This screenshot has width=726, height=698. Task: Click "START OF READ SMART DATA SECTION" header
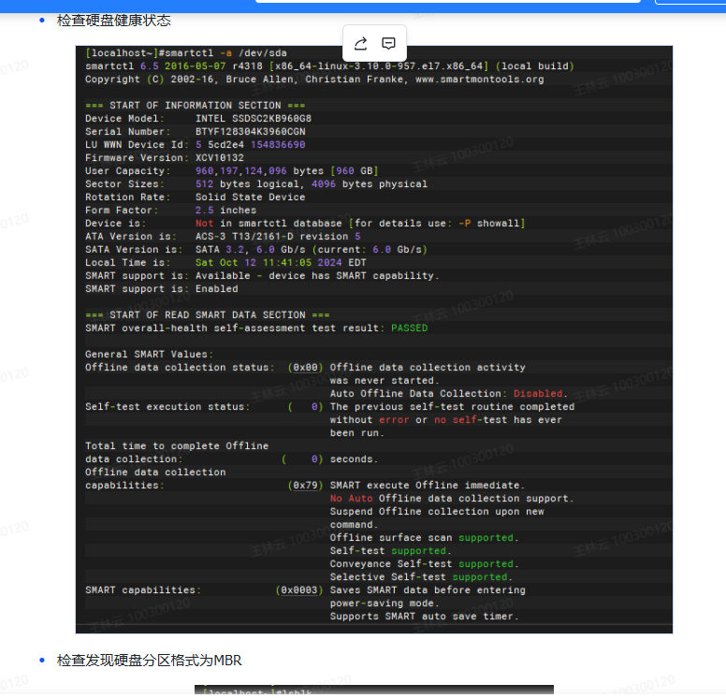[x=208, y=315]
